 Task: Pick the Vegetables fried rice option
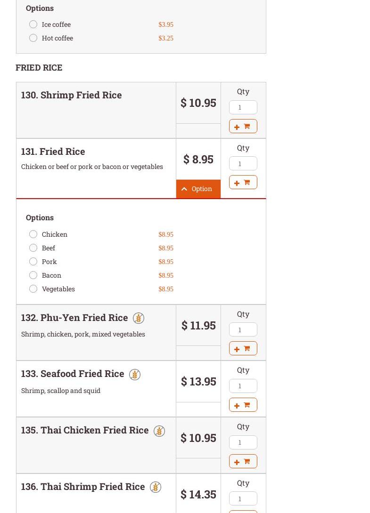[33, 289]
